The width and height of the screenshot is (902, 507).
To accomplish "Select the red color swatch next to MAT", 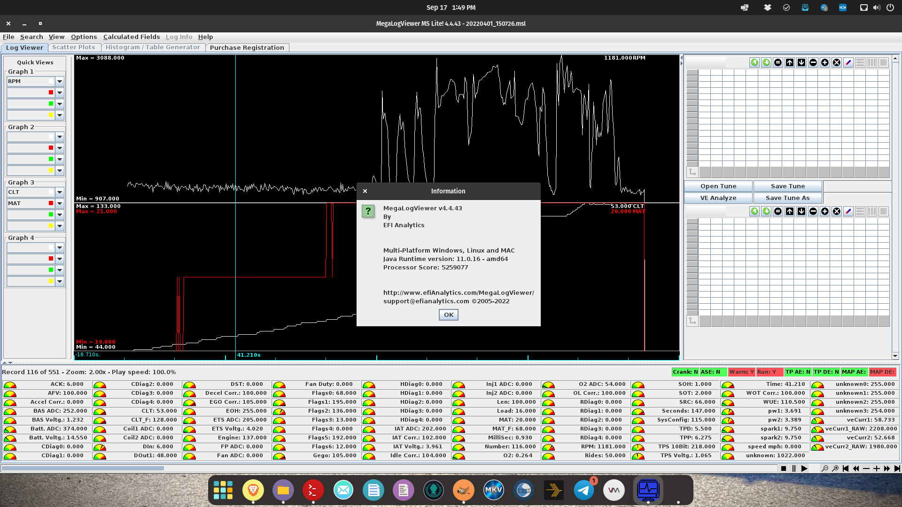I will pos(51,203).
